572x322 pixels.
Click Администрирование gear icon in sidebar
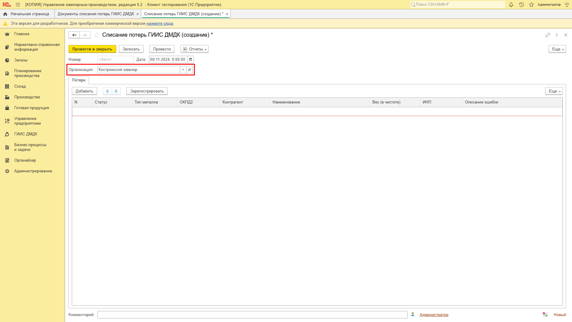pyautogui.click(x=7, y=171)
